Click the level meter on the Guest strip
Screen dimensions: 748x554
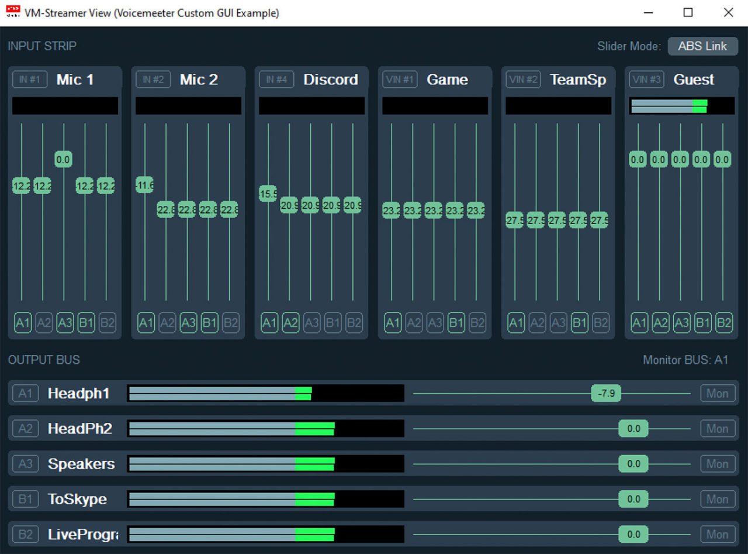[x=681, y=106]
